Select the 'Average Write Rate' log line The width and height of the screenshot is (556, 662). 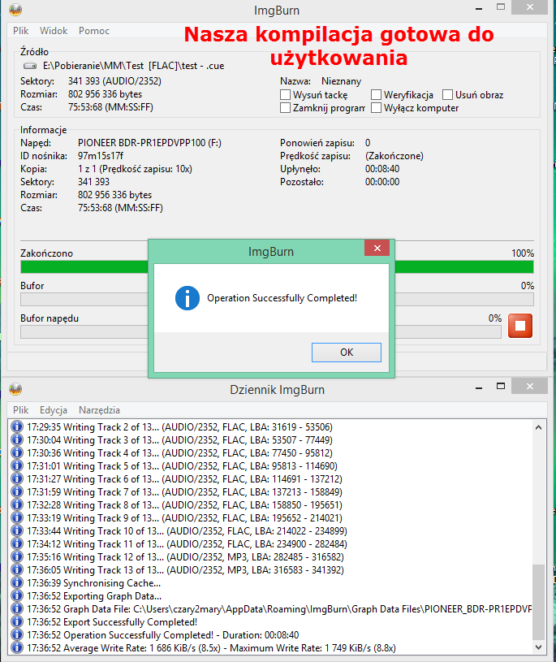coord(211,648)
